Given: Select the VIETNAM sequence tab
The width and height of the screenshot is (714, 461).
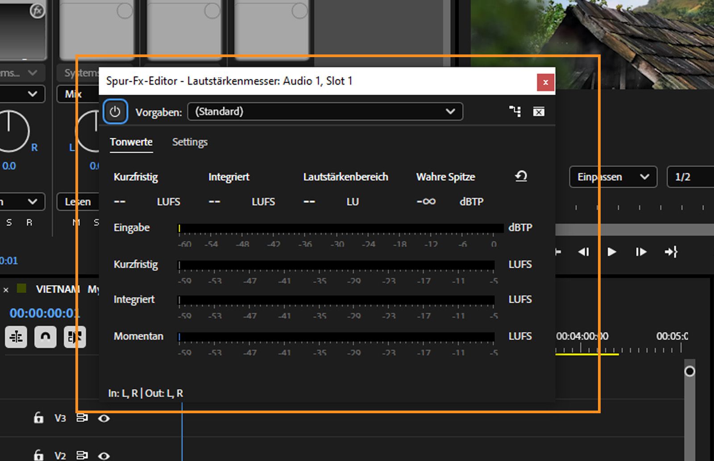Looking at the screenshot, I should tap(58, 289).
